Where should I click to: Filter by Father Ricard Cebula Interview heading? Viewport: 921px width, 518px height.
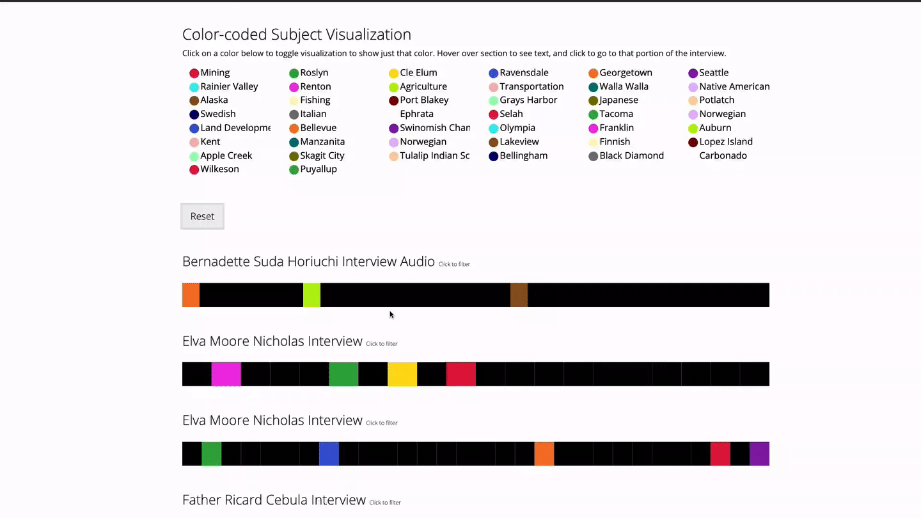(x=274, y=499)
